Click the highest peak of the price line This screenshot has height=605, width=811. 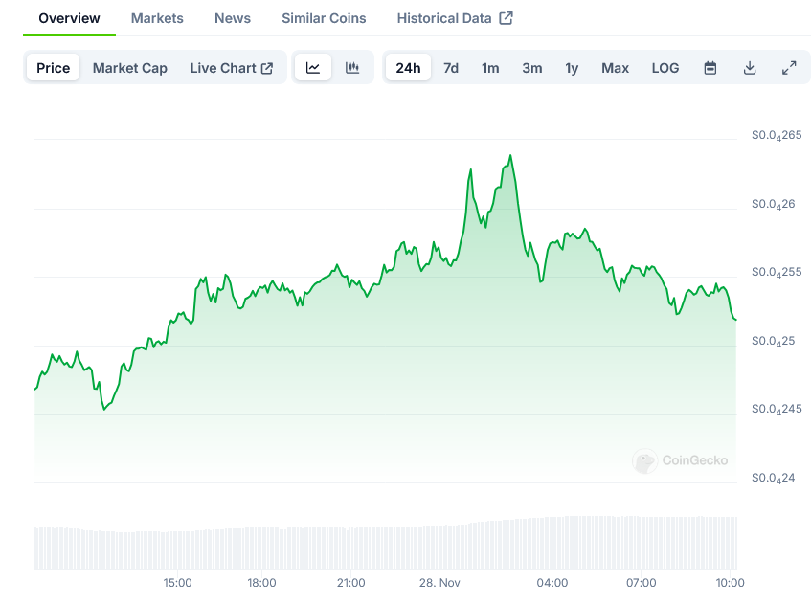coord(510,155)
